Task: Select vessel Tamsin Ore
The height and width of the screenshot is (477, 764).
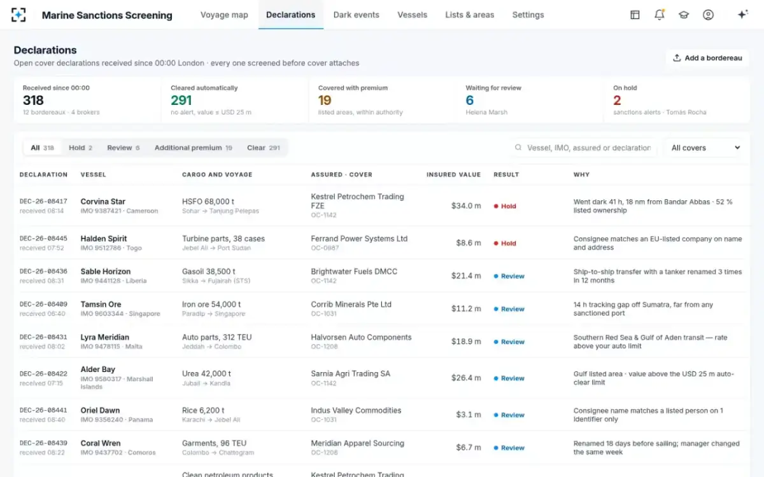Action: (x=102, y=304)
